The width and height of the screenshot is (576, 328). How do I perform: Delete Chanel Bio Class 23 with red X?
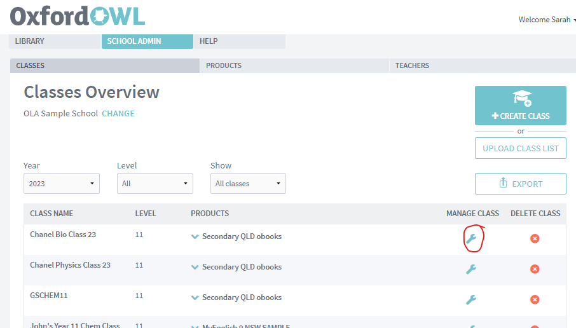click(535, 239)
